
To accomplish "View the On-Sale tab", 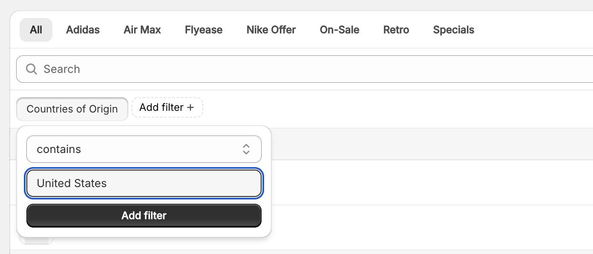I will point(340,30).
